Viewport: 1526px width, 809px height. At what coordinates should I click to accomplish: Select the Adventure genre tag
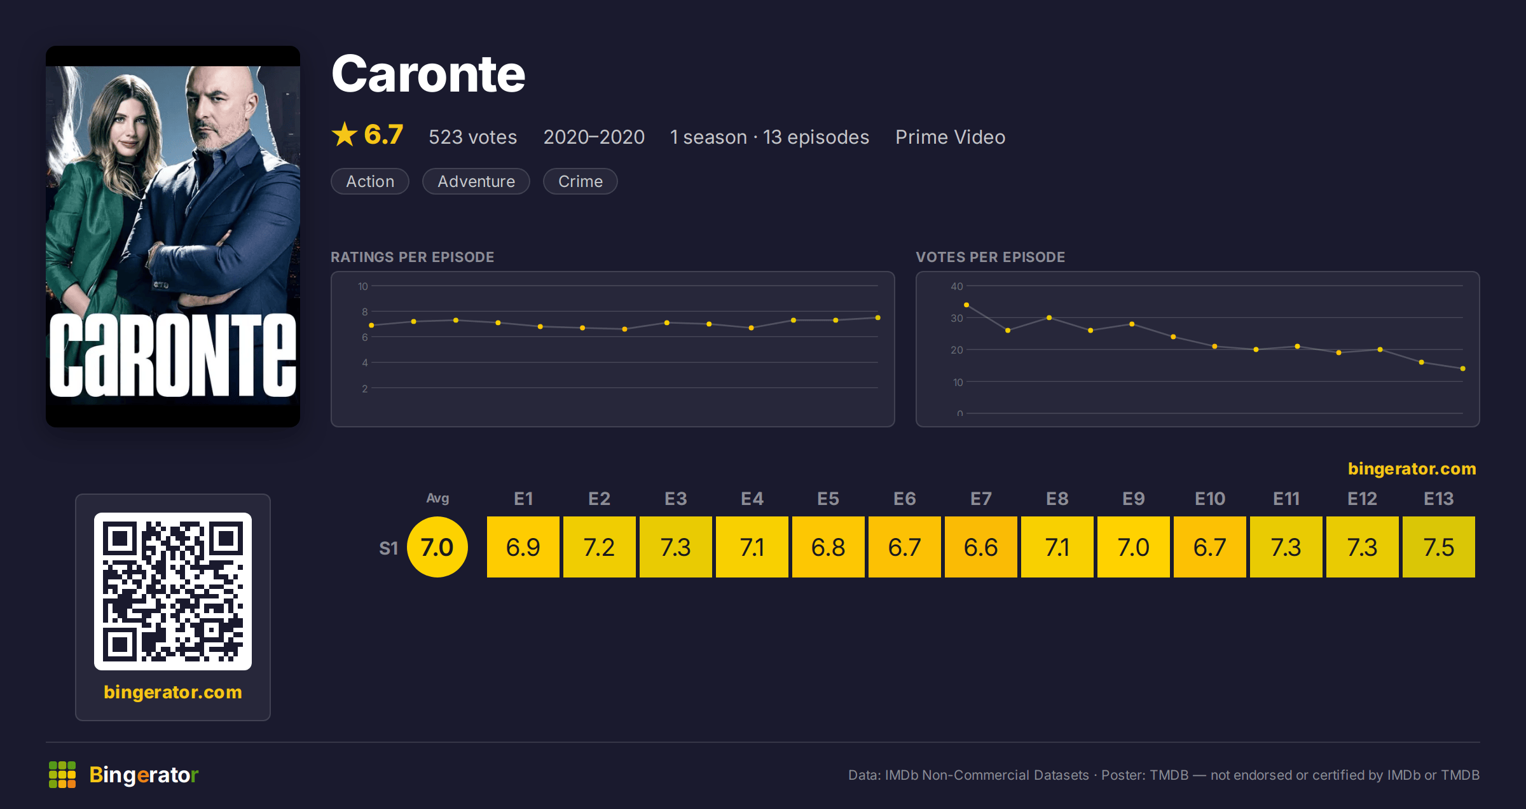coord(476,181)
